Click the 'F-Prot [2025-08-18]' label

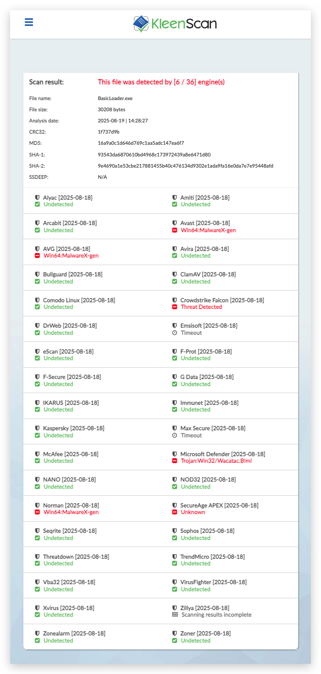pos(206,351)
